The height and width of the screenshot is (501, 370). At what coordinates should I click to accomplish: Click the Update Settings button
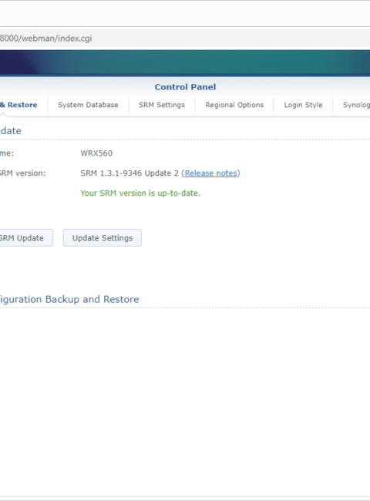[x=103, y=237]
